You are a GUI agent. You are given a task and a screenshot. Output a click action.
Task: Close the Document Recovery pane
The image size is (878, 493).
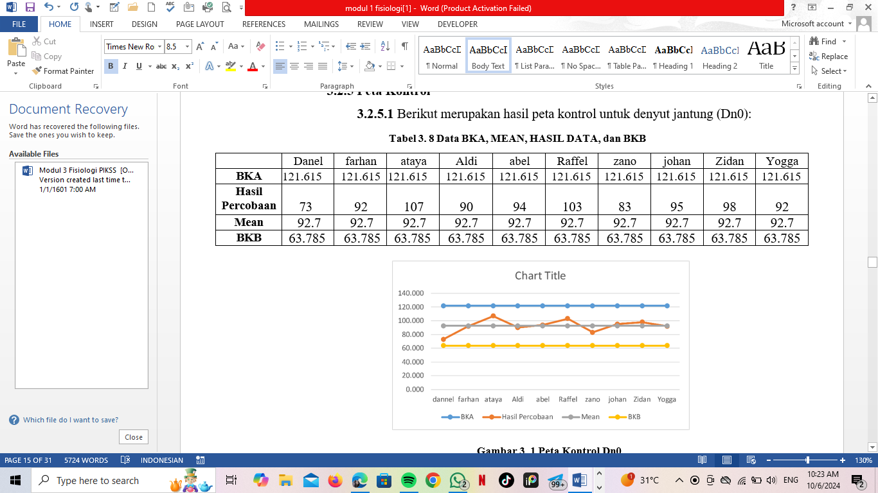134,437
